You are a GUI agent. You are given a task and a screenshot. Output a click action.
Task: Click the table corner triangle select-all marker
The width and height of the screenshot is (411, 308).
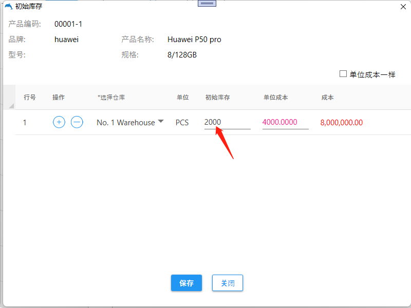click(11, 106)
